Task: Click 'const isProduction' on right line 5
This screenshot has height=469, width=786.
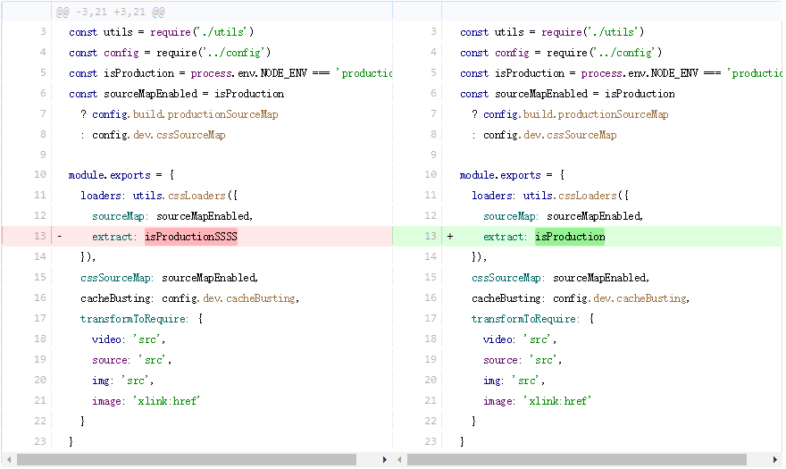Action: click(x=512, y=73)
